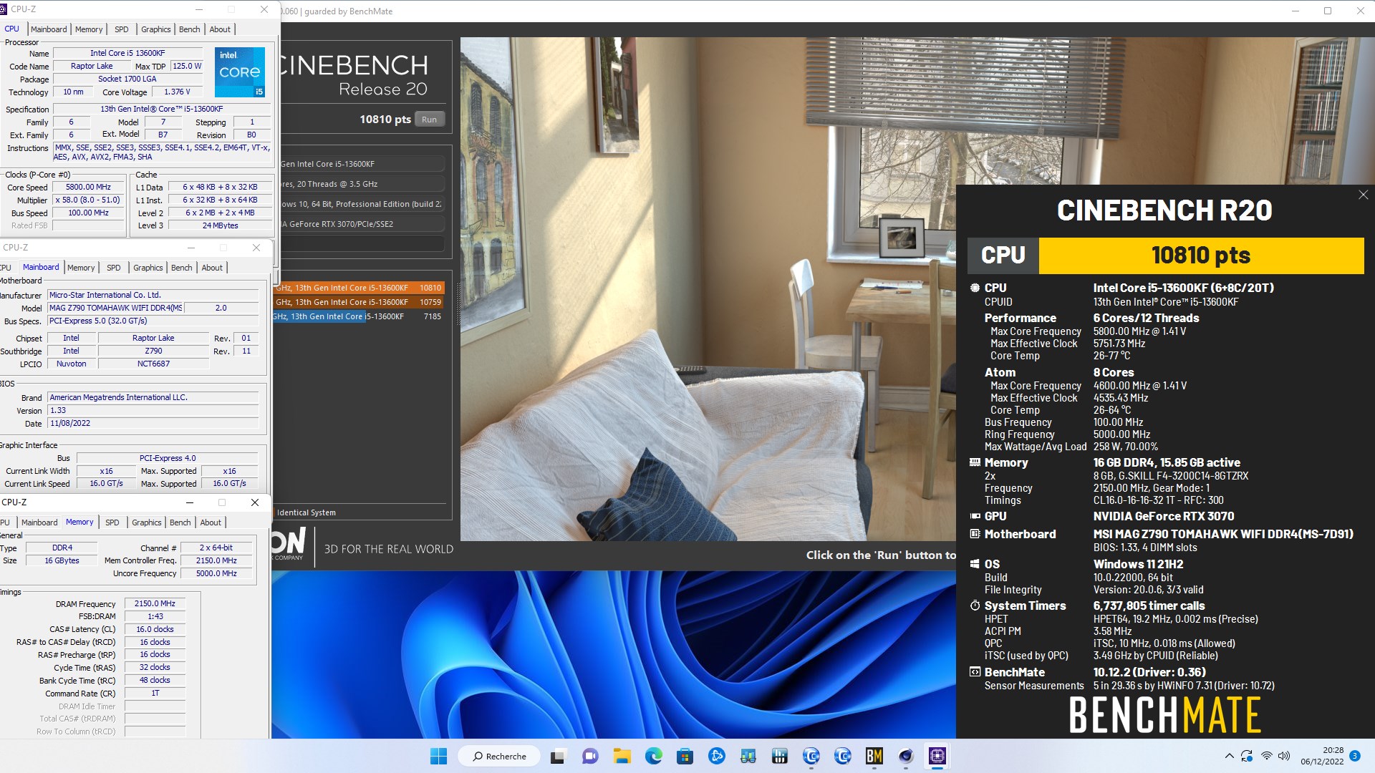Click the Intel Core i5 logo in CPU-Z

point(240,72)
